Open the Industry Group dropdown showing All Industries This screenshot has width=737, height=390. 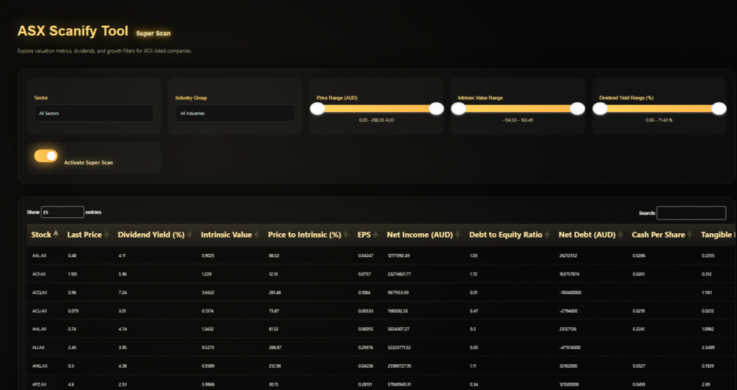click(x=235, y=113)
